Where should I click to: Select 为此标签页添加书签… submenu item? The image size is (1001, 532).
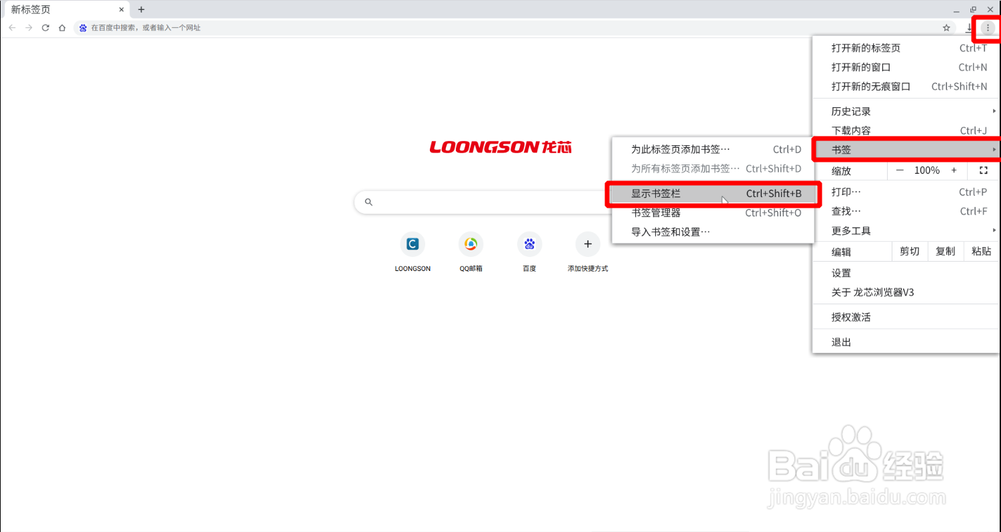pyautogui.click(x=713, y=149)
